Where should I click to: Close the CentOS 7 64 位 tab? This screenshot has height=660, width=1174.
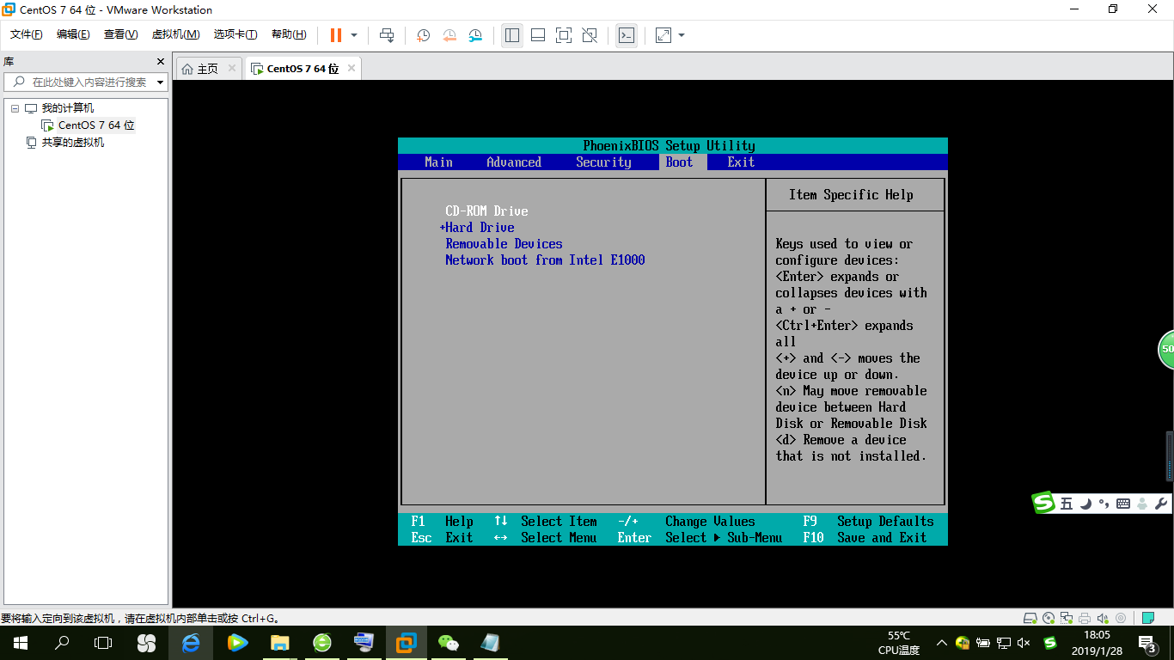click(351, 69)
